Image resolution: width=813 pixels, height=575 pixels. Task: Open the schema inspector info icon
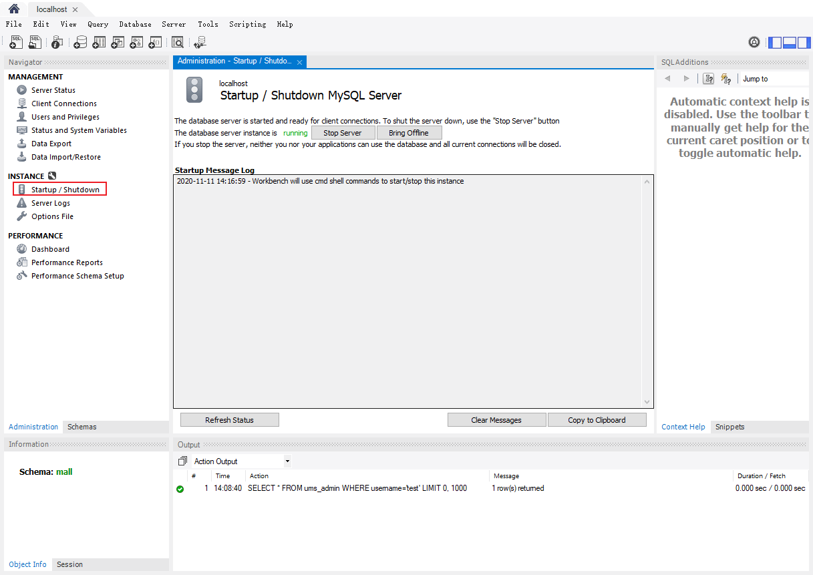pyautogui.click(x=57, y=42)
